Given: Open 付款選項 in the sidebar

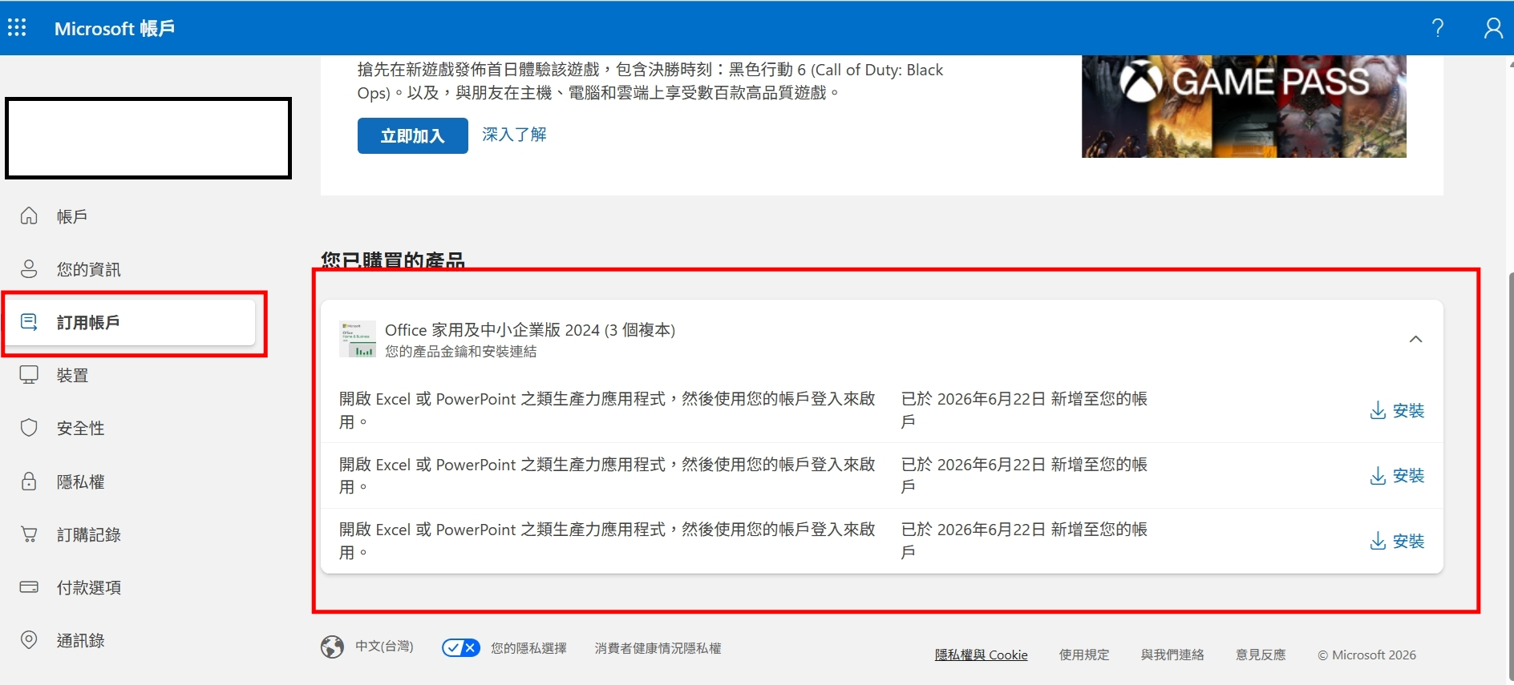Looking at the screenshot, I should [x=89, y=587].
